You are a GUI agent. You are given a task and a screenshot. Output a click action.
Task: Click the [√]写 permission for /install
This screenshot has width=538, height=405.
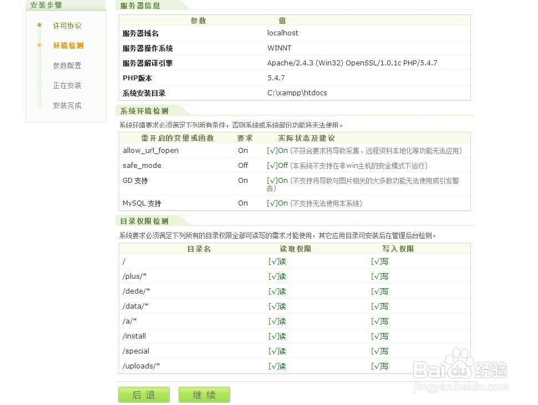pos(379,336)
